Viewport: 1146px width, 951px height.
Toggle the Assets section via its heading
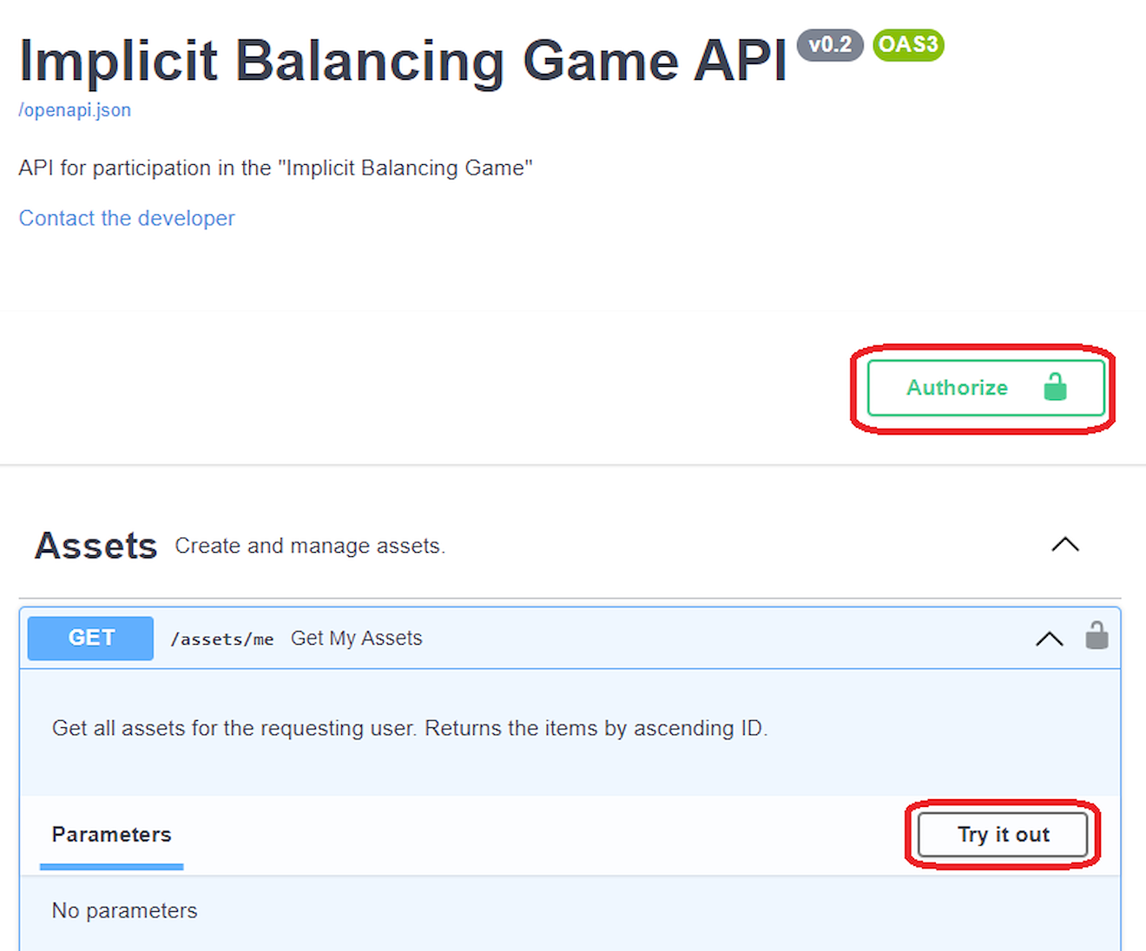pyautogui.click(x=96, y=546)
